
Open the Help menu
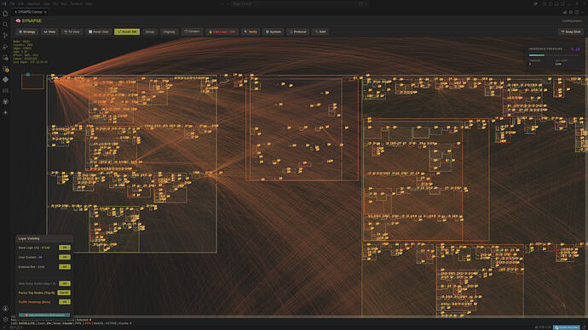89,3
